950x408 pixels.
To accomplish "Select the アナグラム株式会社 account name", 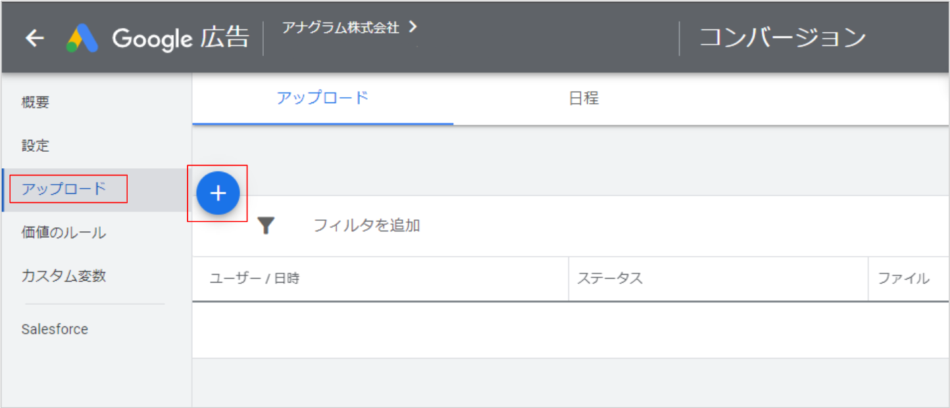I will (x=340, y=28).
